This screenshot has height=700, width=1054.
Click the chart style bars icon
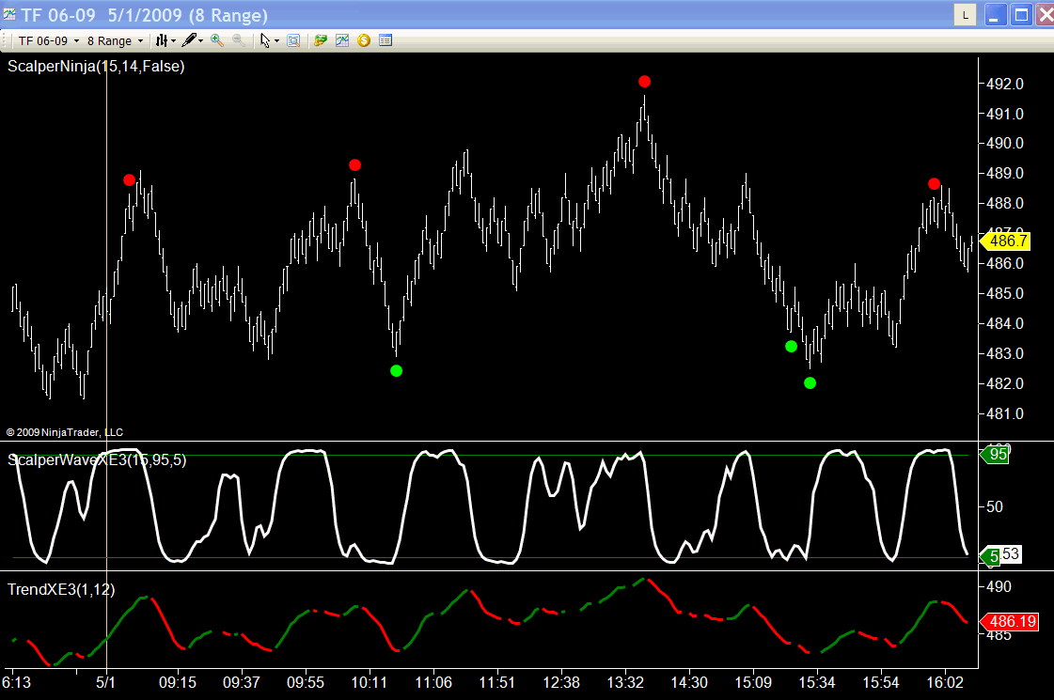162,41
